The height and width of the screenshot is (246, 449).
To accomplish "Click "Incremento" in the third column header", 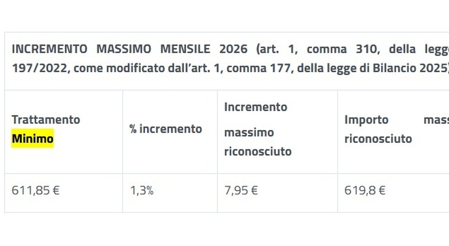I will tap(256, 107).
